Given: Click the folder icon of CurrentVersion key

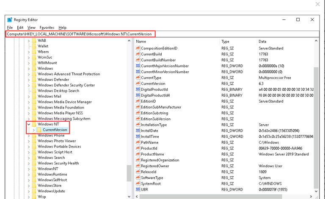Looking at the screenshot, I should (39, 130).
